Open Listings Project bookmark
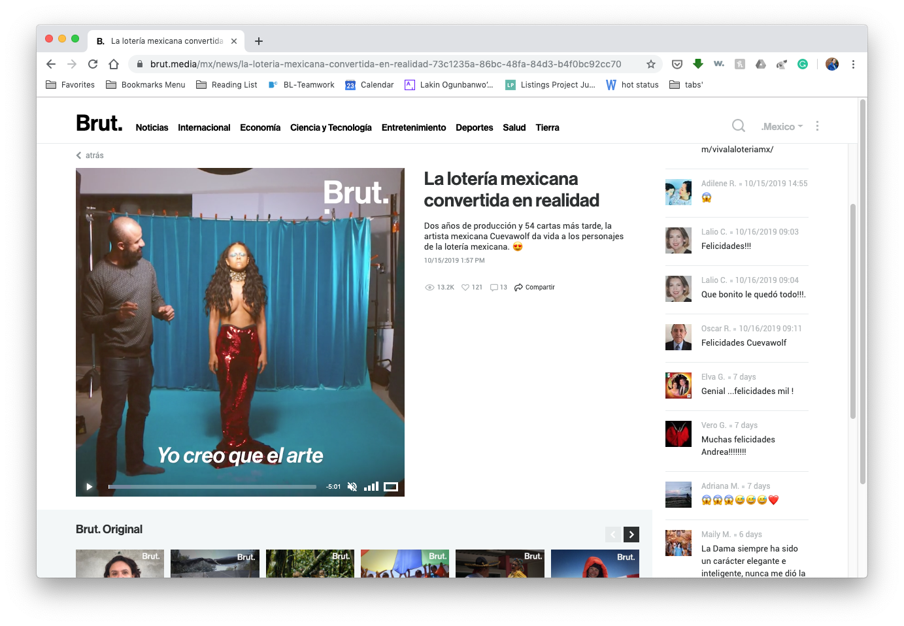This screenshot has width=904, height=626. pos(550,85)
